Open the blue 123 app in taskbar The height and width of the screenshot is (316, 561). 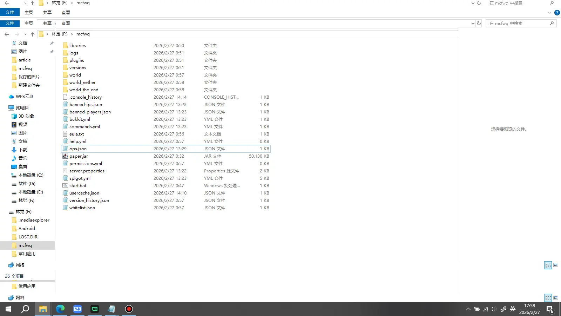point(77,309)
